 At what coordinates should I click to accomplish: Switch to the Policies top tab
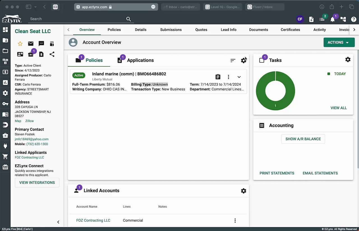point(114,30)
